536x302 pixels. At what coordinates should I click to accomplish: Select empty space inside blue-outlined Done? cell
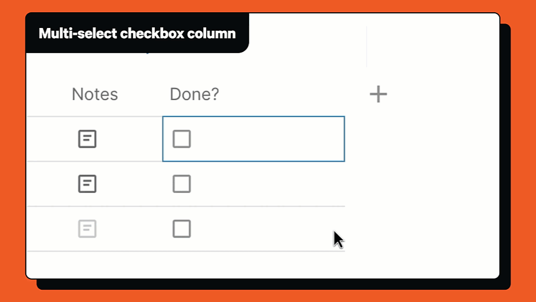[x=267, y=139]
